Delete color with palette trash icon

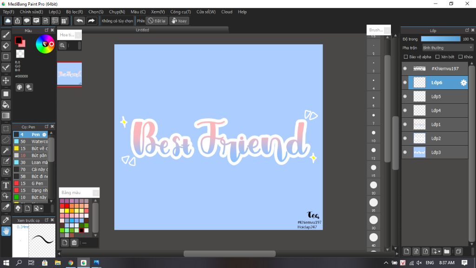(x=74, y=242)
